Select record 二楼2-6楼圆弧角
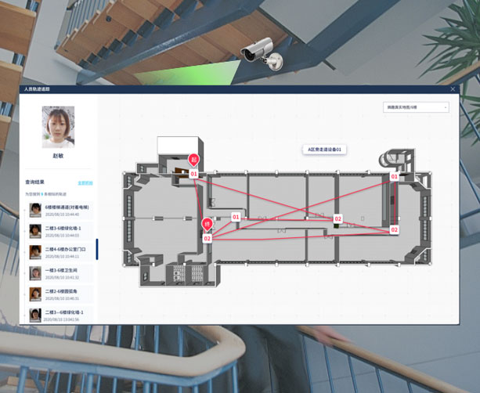 pyautogui.click(x=60, y=294)
